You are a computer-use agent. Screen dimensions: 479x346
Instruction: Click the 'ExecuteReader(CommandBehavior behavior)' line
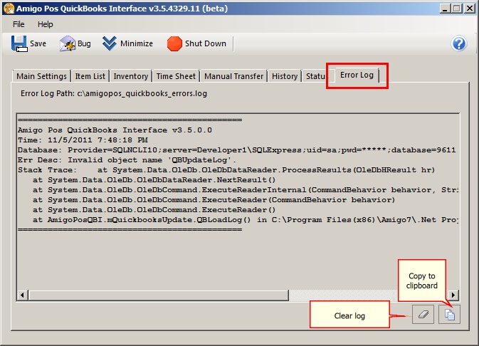point(214,200)
